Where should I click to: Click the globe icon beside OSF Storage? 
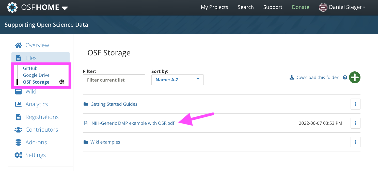62,82
